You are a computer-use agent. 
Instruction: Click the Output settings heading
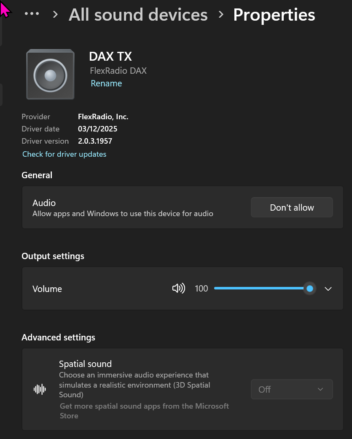[53, 256]
